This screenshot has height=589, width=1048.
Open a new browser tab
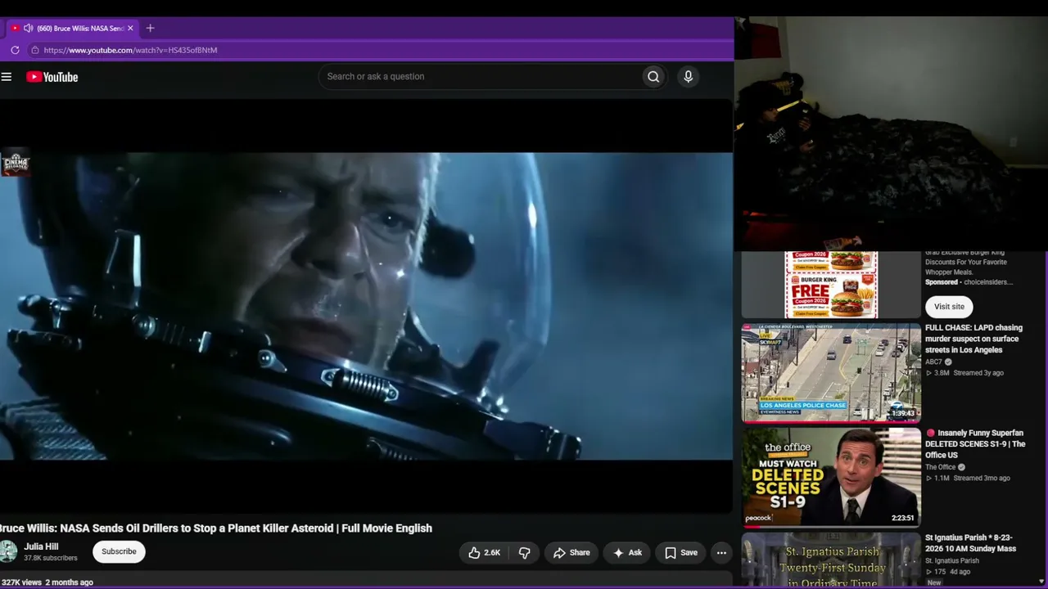pyautogui.click(x=150, y=28)
